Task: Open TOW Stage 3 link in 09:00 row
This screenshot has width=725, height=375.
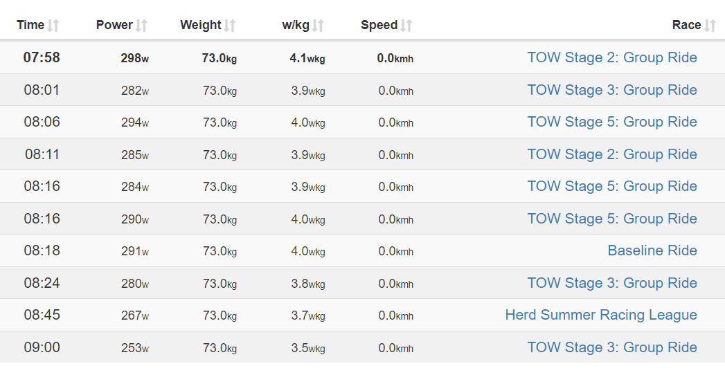Action: (611, 347)
